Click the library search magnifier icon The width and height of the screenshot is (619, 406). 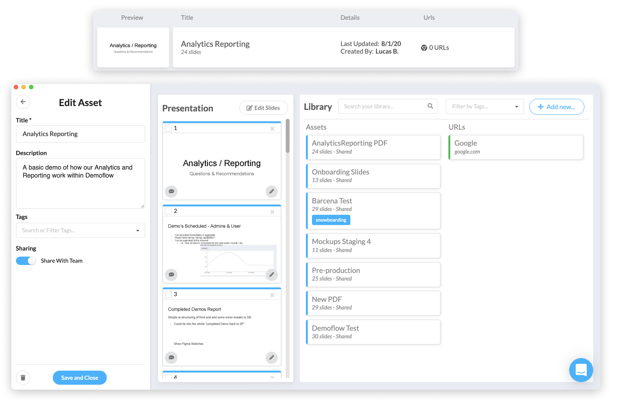(430, 106)
